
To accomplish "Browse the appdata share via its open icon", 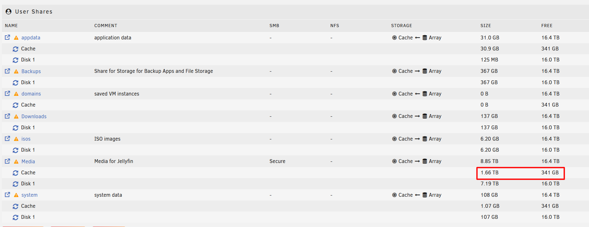I will [8, 38].
